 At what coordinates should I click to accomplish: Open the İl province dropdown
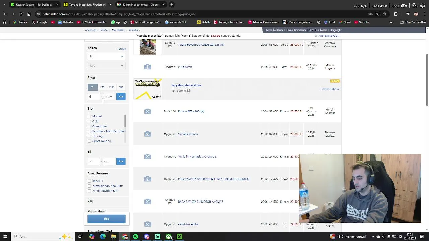(x=107, y=56)
